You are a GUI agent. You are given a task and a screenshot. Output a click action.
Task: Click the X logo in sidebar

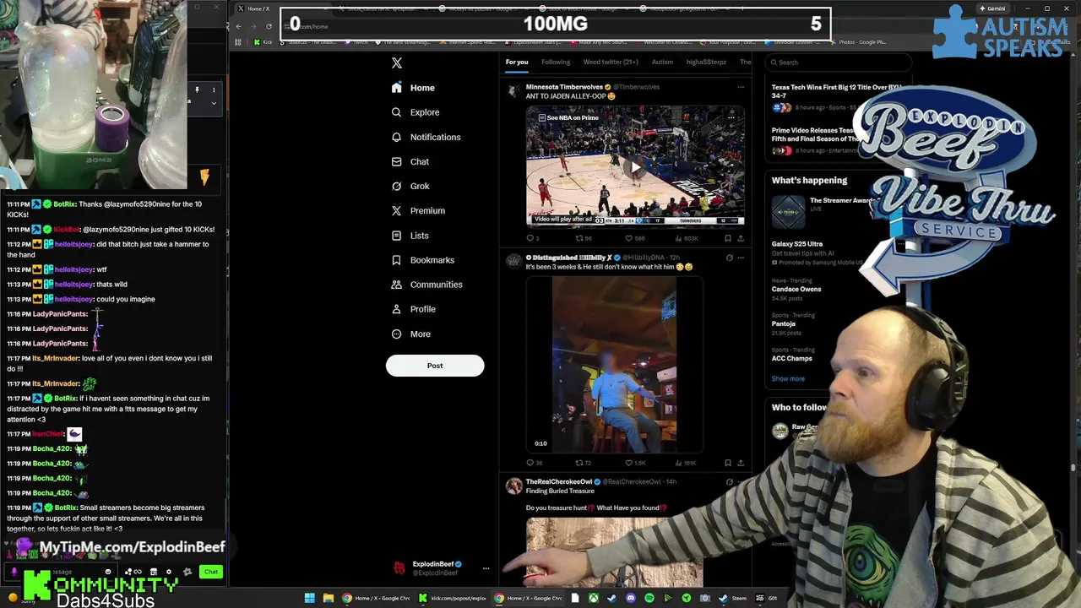click(397, 62)
